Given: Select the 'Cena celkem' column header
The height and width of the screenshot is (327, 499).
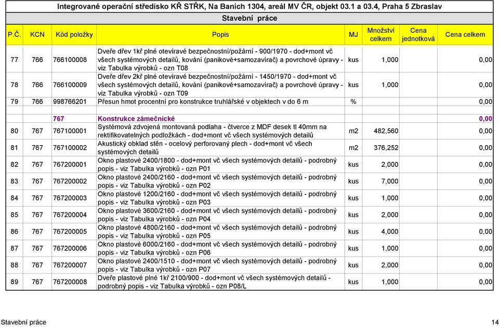Looking at the screenshot, I should point(465,35).
